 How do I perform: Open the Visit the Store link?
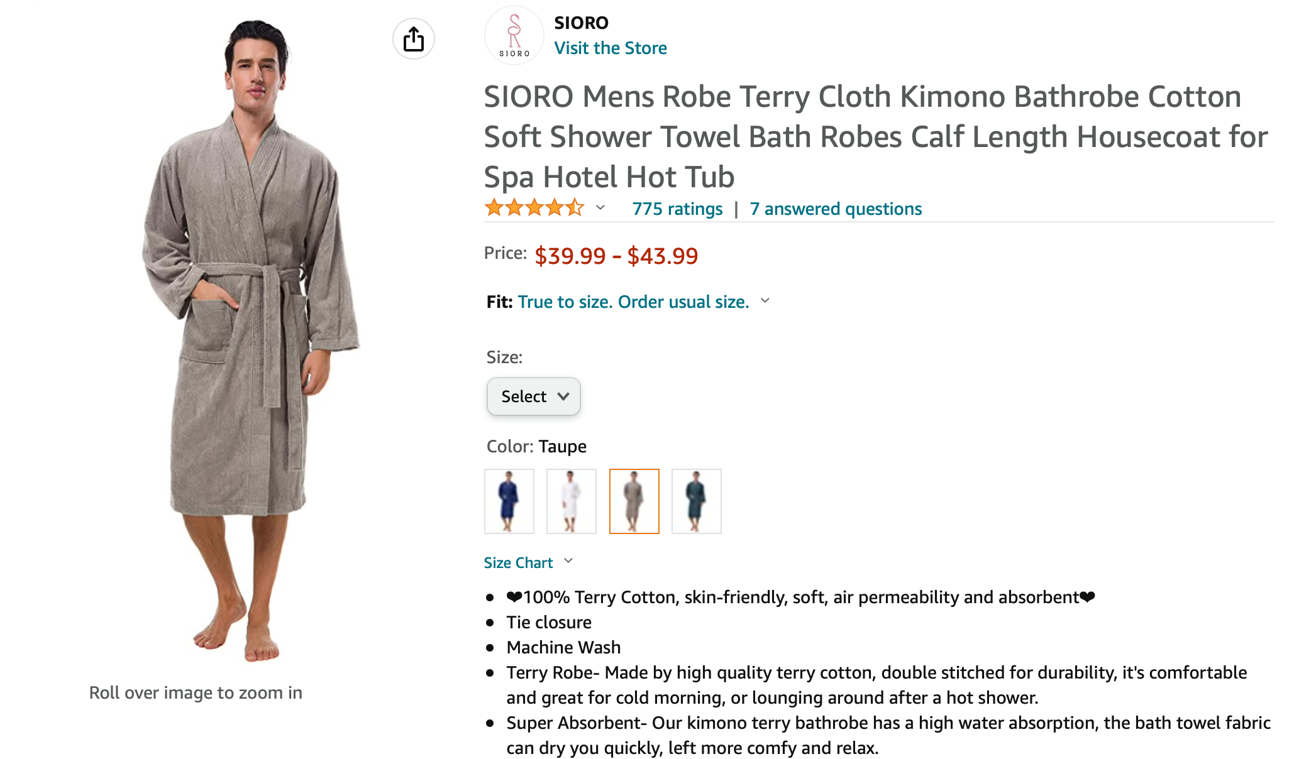(x=611, y=48)
